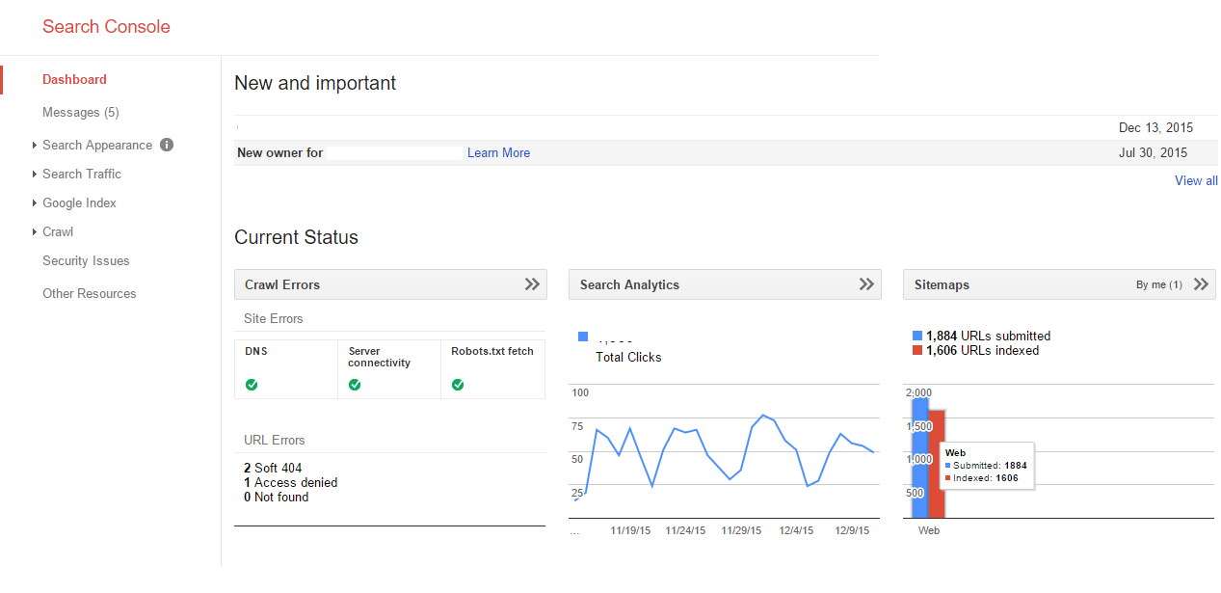Click the 12/9/15 axis date label
This screenshot has width=1221, height=593.
click(851, 530)
